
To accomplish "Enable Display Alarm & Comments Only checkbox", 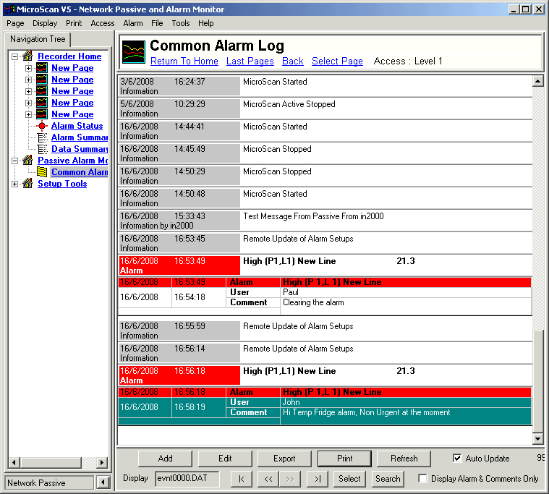I will pos(422,478).
